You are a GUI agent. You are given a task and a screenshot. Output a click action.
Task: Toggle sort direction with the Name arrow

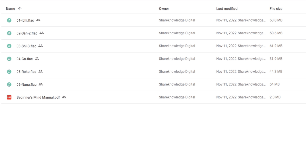(x=20, y=9)
